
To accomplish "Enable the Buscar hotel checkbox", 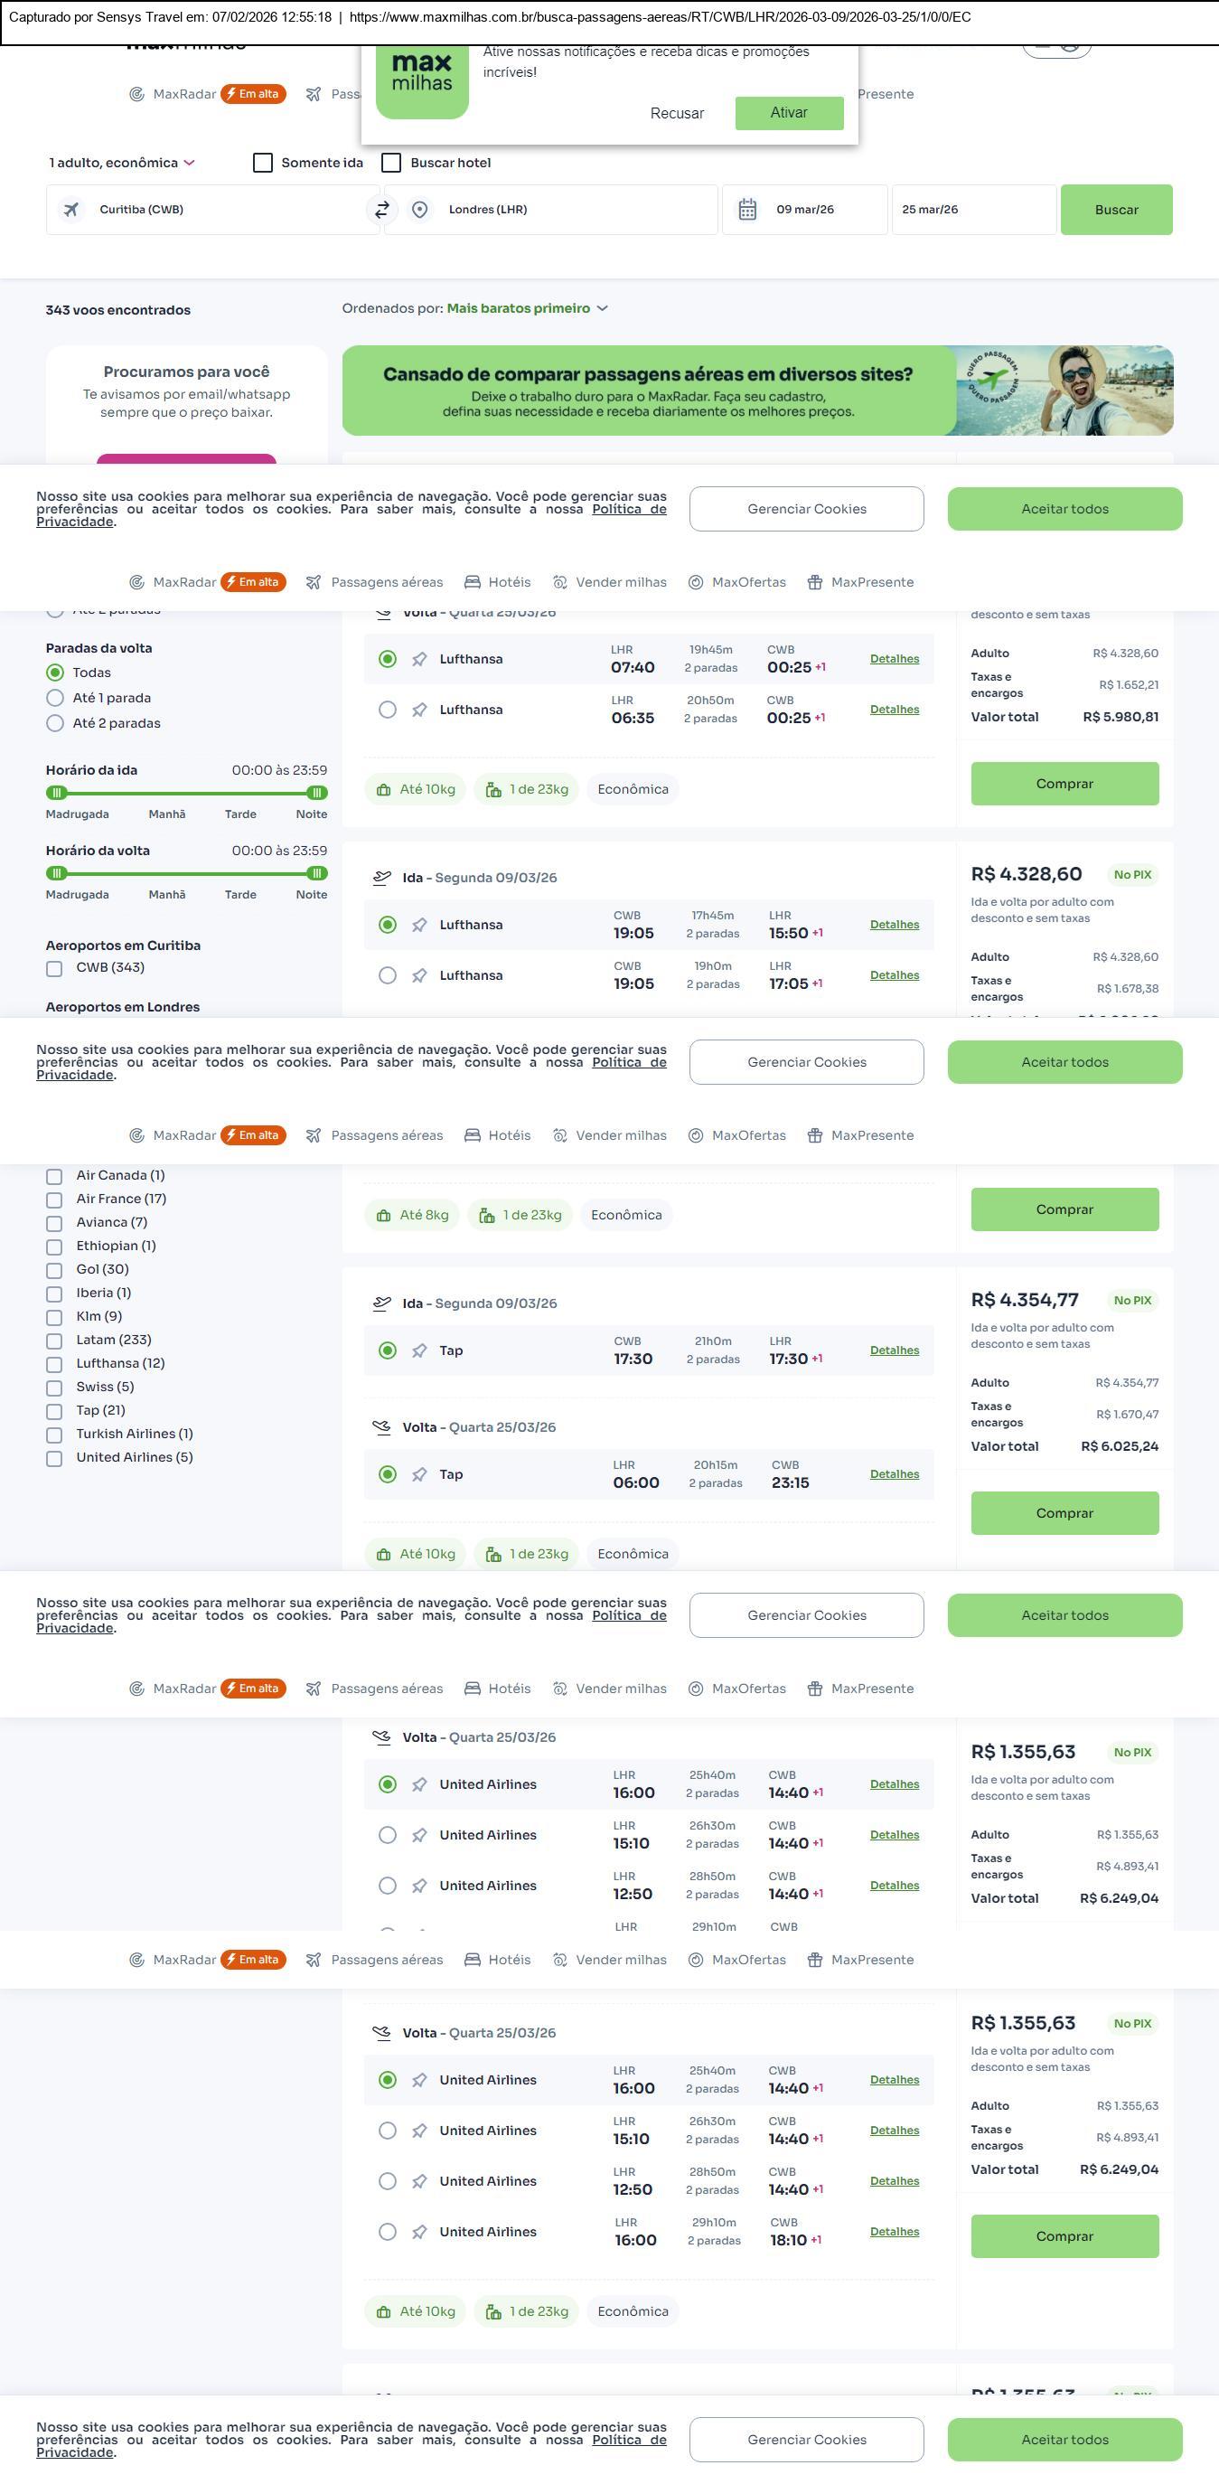I will [391, 163].
